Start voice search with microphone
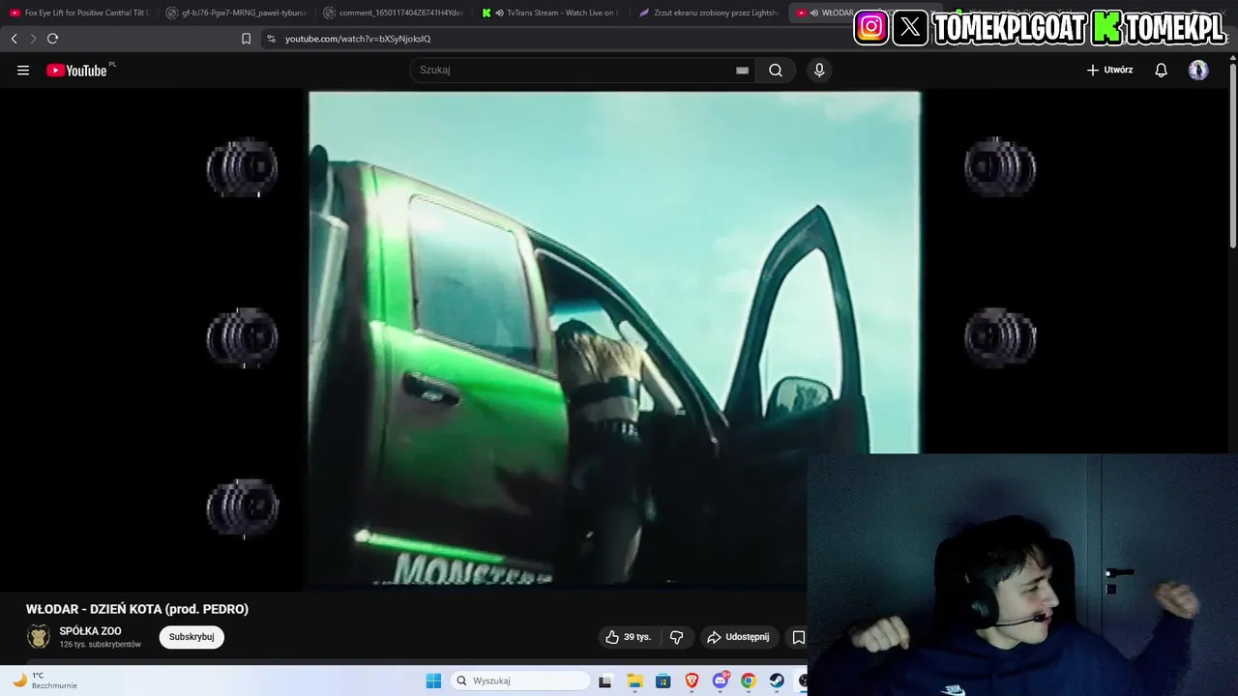This screenshot has height=696, width=1238. pos(819,70)
